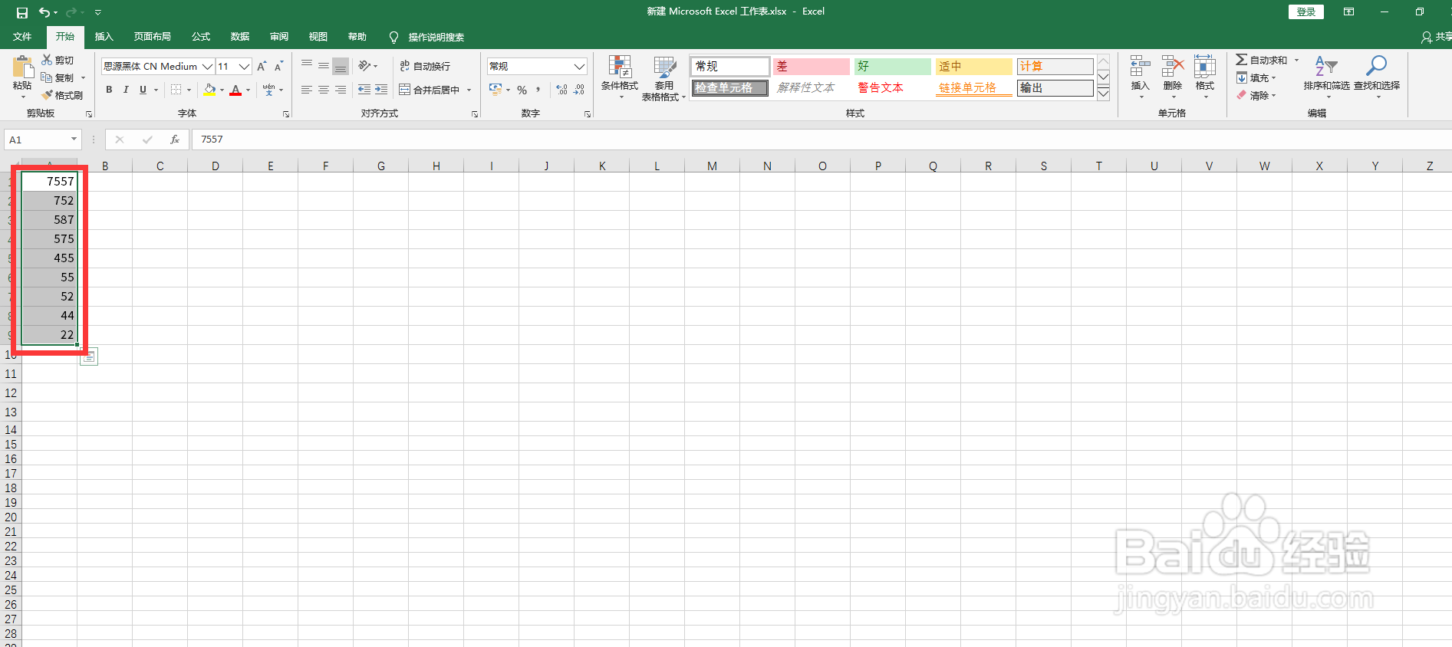
Task: Click the Copy icon
Action: point(48,77)
